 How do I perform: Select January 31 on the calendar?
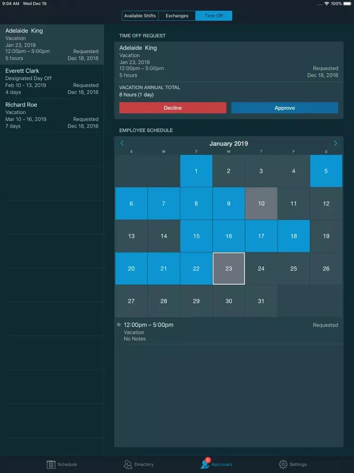click(x=261, y=301)
